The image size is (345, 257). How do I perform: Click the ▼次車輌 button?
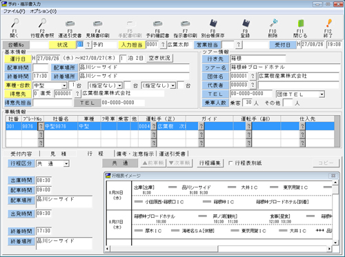(179, 163)
